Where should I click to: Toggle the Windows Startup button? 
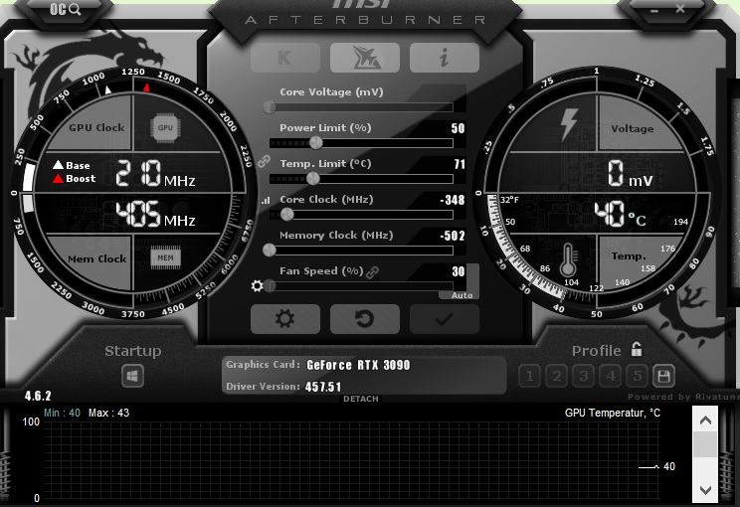coord(132,377)
